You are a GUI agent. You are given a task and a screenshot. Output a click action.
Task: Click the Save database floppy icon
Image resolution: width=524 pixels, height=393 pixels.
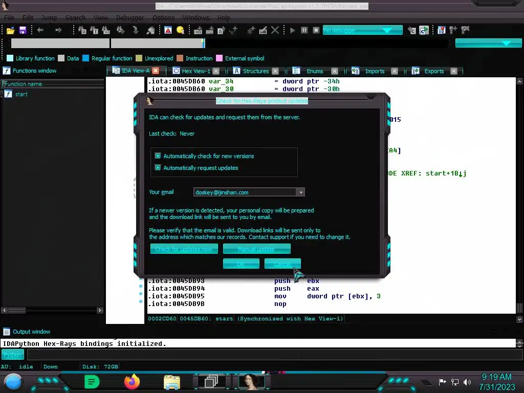point(23,30)
